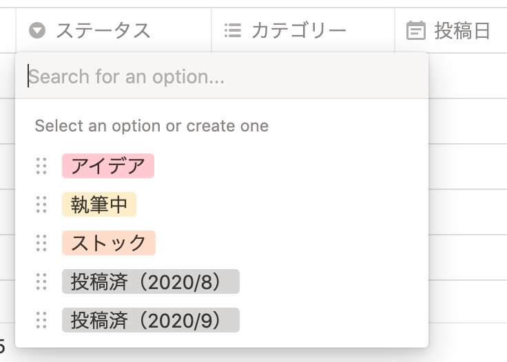507x362 pixels.
Task: Click empty area right of アイデア option row
Action: 291,166
